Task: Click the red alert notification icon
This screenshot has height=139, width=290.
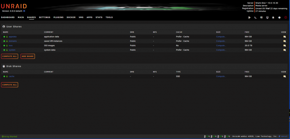Action: tap(286, 18)
